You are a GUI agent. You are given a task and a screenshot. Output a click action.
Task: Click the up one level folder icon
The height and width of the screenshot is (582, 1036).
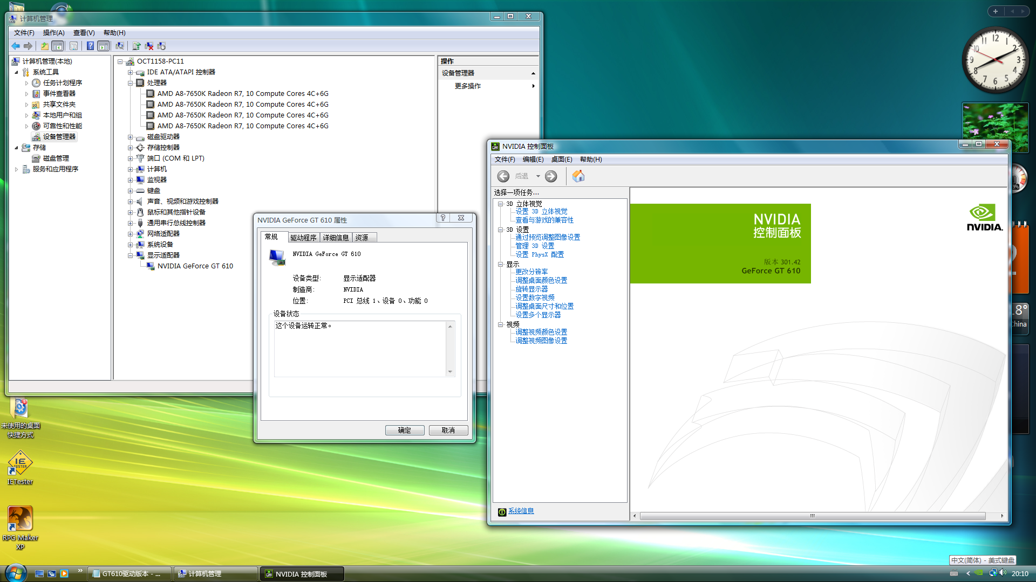(45, 46)
